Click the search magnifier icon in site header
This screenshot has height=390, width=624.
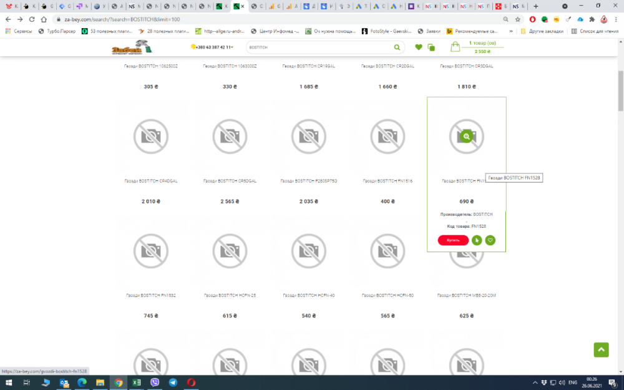tap(397, 47)
